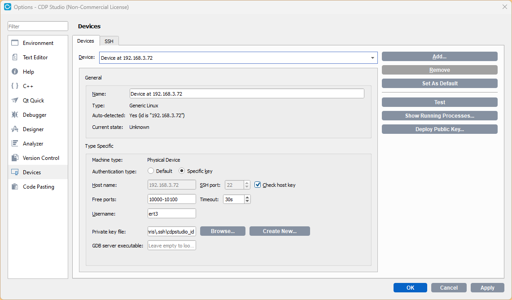Click the Text Editor page icon
512x300 pixels.
tap(15, 57)
